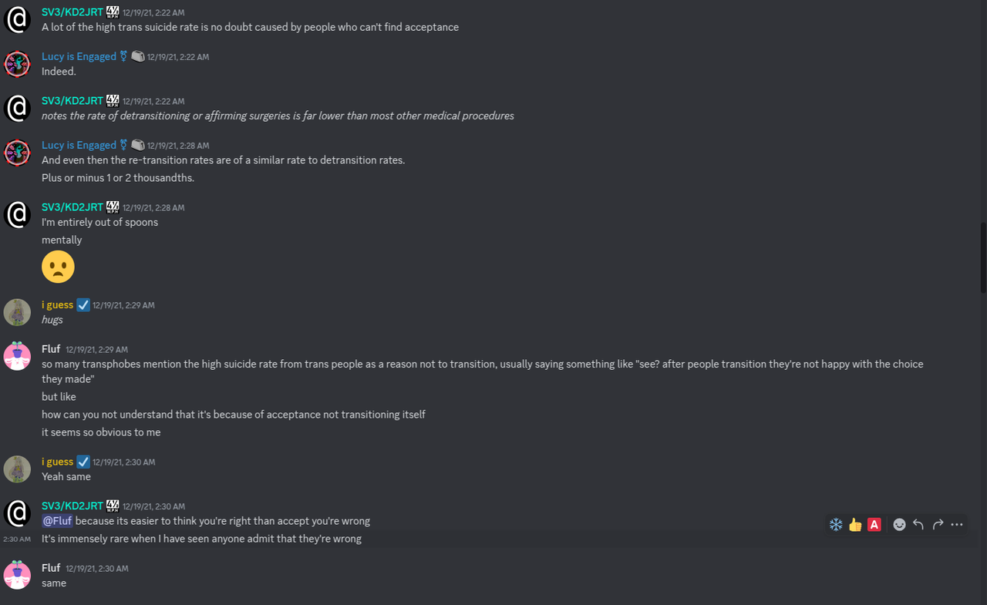The image size is (987, 605).
Task: Click the large frowning face emoji
Action: pos(58,267)
